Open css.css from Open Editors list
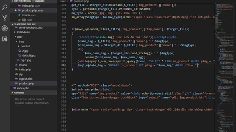The image size is (236, 132). pos(34,15)
